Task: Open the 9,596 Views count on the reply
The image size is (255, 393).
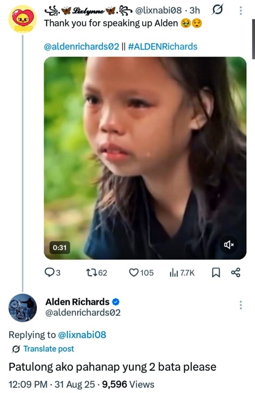Action: click(127, 384)
